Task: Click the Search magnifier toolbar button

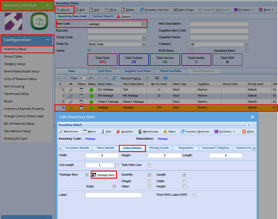Action: coord(63,10)
